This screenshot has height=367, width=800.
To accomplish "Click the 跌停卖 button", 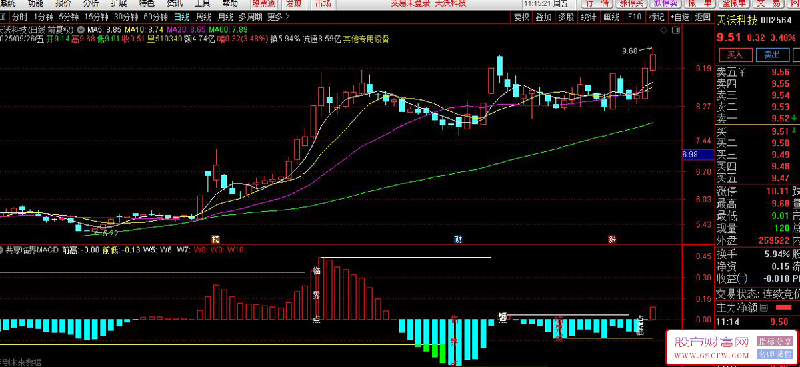I will [666, 3].
